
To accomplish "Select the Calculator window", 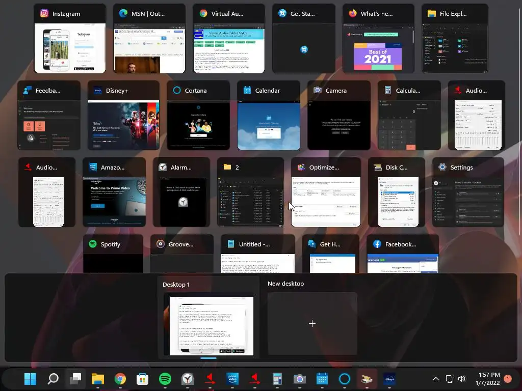I will pos(409,116).
